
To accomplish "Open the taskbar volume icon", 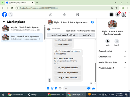I will tap(109, 95).
